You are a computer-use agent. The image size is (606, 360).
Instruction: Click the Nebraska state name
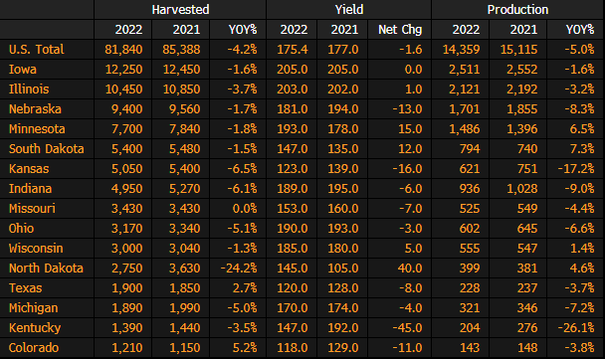coord(35,109)
